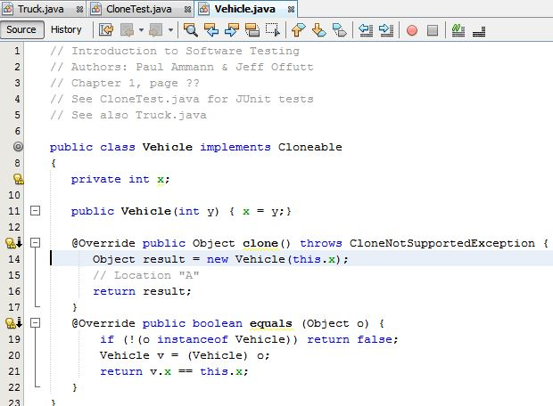553x406 pixels.
Task: Open the Truck.java tab
Action: 41,9
